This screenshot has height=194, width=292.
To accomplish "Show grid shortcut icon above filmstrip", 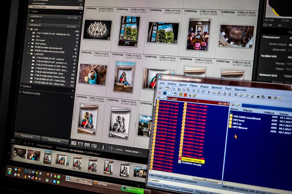I will tap(25, 143).
